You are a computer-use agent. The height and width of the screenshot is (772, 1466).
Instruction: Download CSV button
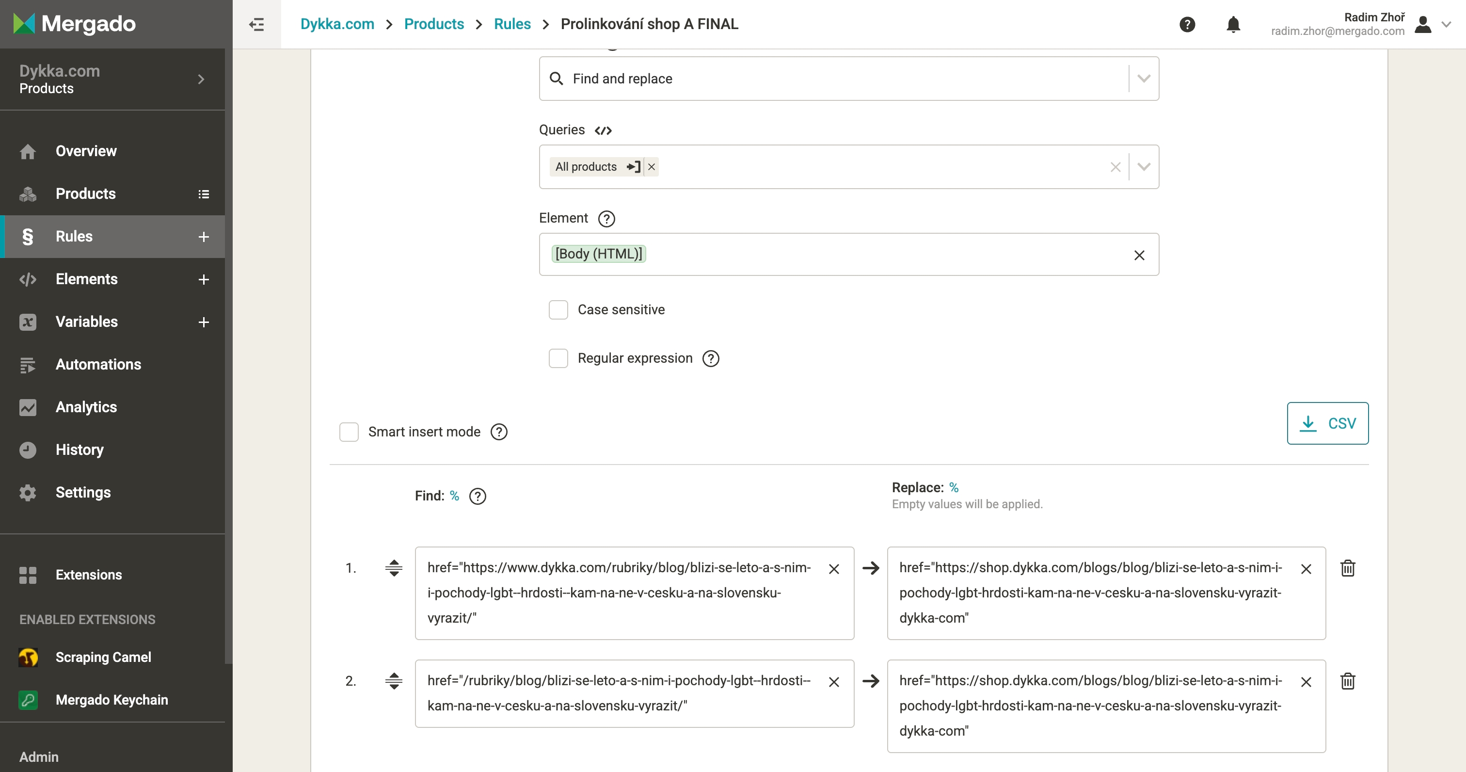[1327, 423]
